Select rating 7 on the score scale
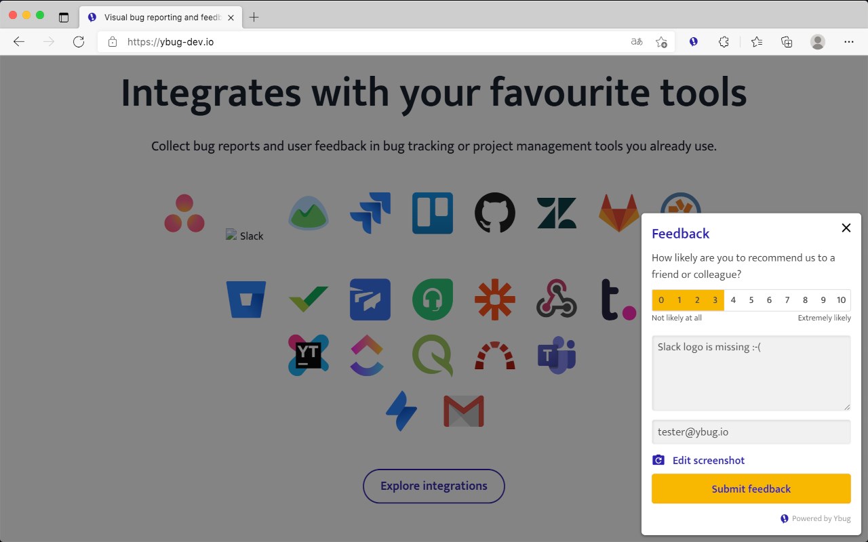The height and width of the screenshot is (542, 868). coord(787,300)
